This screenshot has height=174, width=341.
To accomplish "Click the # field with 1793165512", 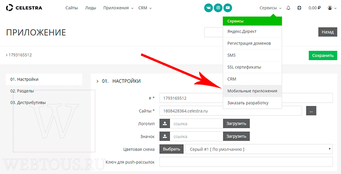I will click(246, 98).
